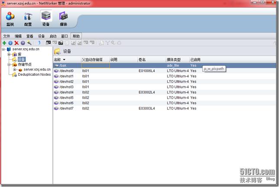Collapse the 存储节点 tree node
The height and width of the screenshot is (187, 279).
point(9,64)
